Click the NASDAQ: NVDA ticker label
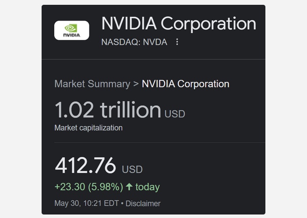The height and width of the screenshot is (218, 307). click(134, 42)
